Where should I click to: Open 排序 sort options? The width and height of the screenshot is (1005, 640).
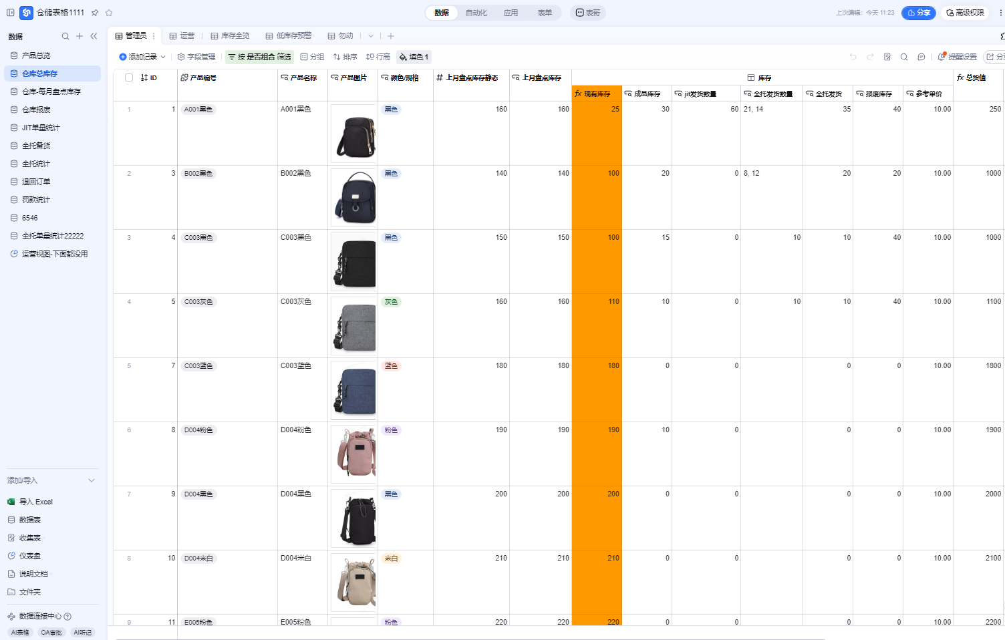click(345, 57)
